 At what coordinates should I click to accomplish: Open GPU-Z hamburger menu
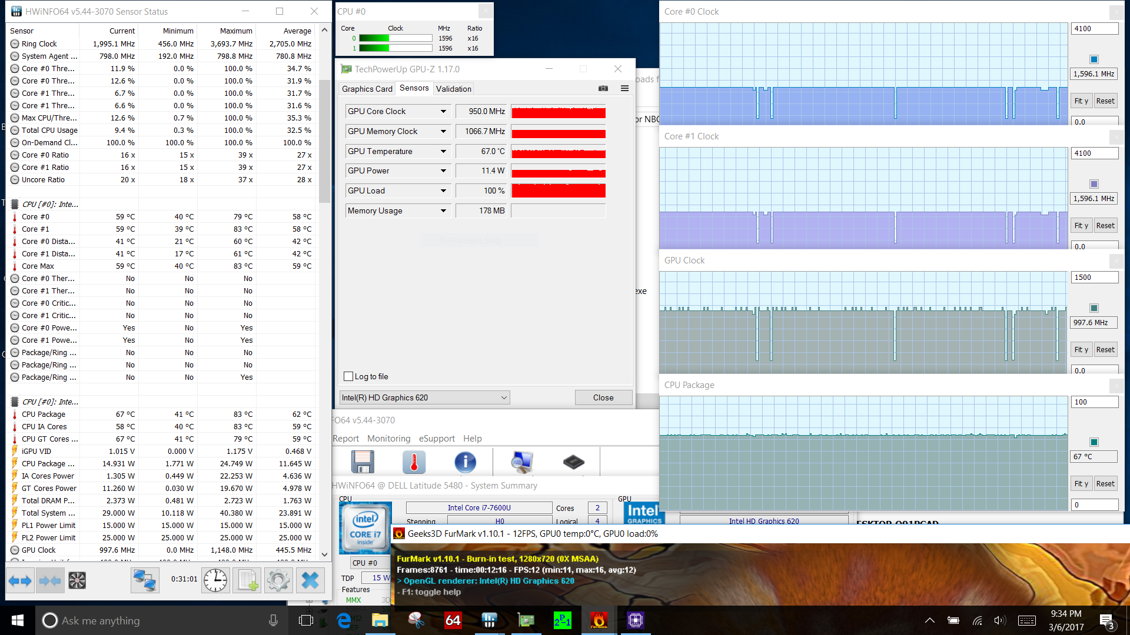pos(624,88)
